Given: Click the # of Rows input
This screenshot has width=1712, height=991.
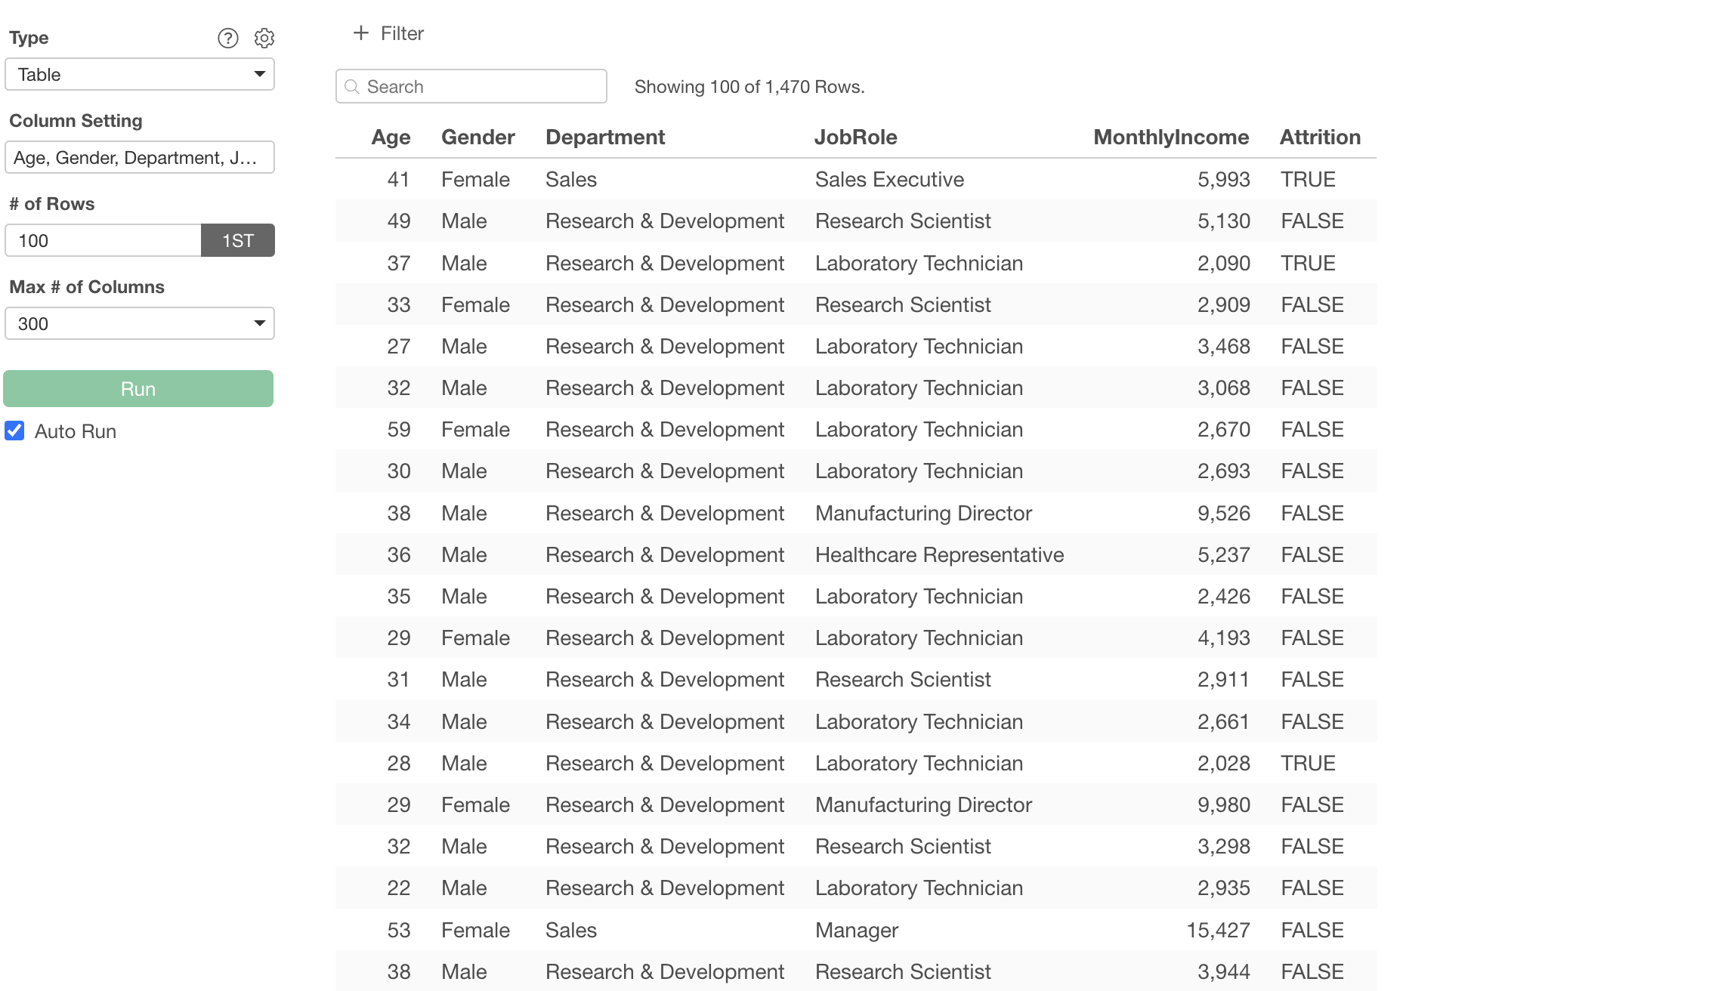Looking at the screenshot, I should click(104, 240).
